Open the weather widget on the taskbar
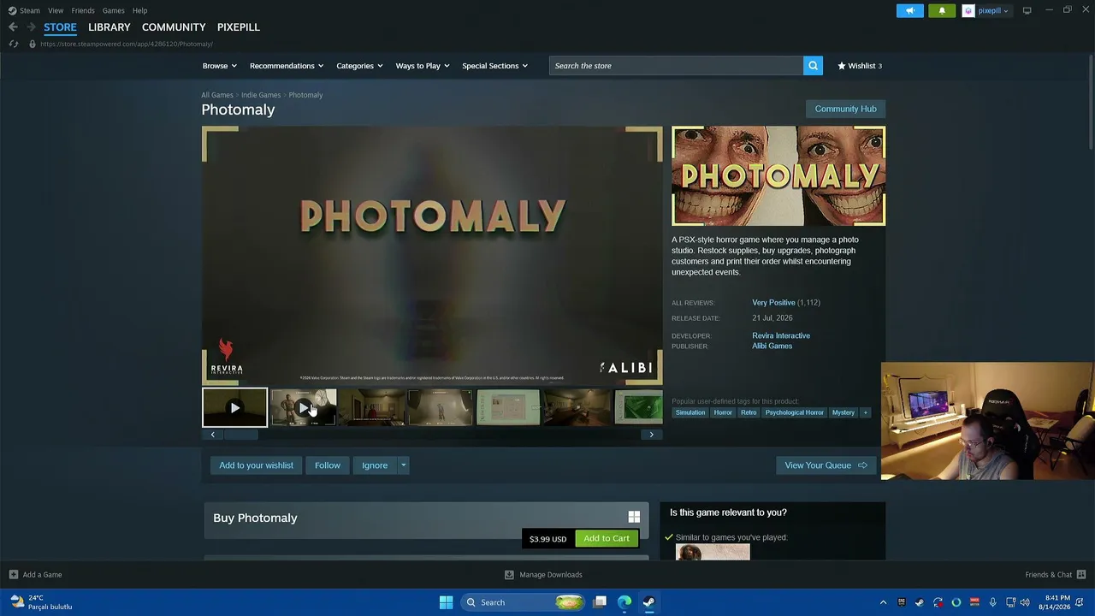Viewport: 1095px width, 616px height. pyautogui.click(x=43, y=602)
